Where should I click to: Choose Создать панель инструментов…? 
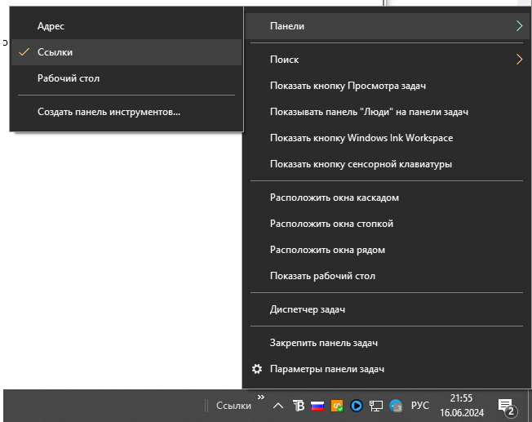click(126, 112)
